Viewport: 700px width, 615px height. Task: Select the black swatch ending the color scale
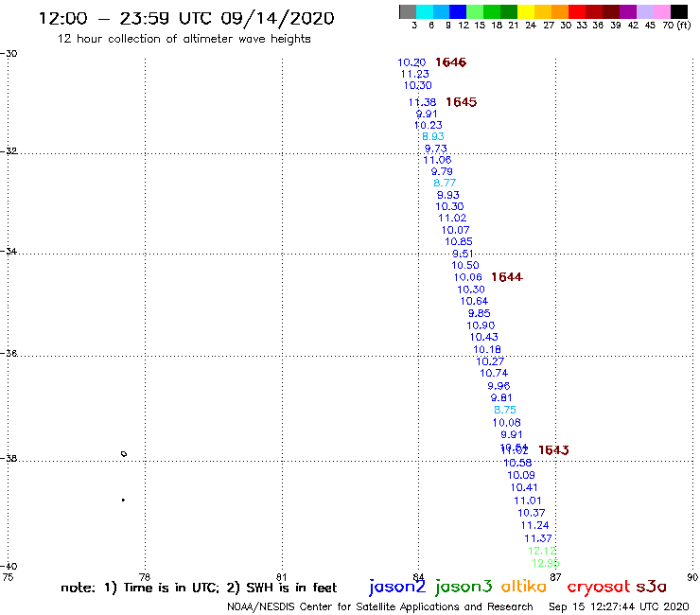point(678,11)
